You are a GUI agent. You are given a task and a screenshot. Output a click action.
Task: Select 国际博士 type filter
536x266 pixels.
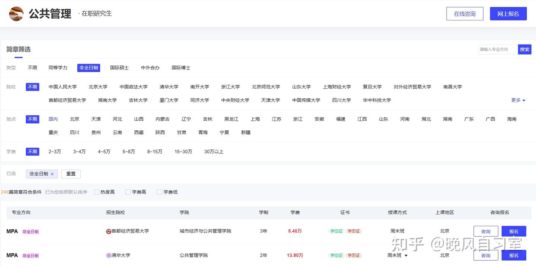point(181,68)
